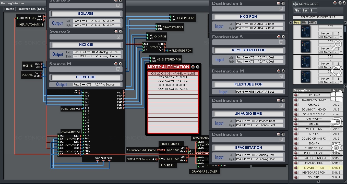Click the lock icon beside SOLARIS screenset
This screenshot has width=347, height=184.
coord(296,177)
